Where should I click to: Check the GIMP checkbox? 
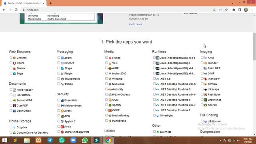[x=202, y=73]
